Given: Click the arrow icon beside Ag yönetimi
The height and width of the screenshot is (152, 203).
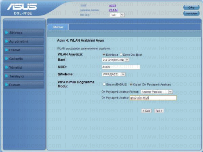Looking at the screenshot, I should click(x=7, y=41).
